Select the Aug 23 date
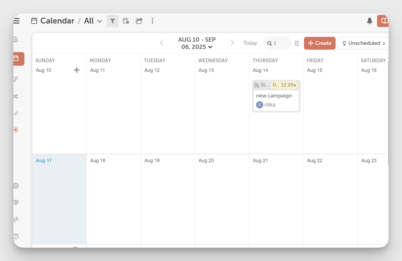Screen dimensions: 402x261 pos(369,161)
